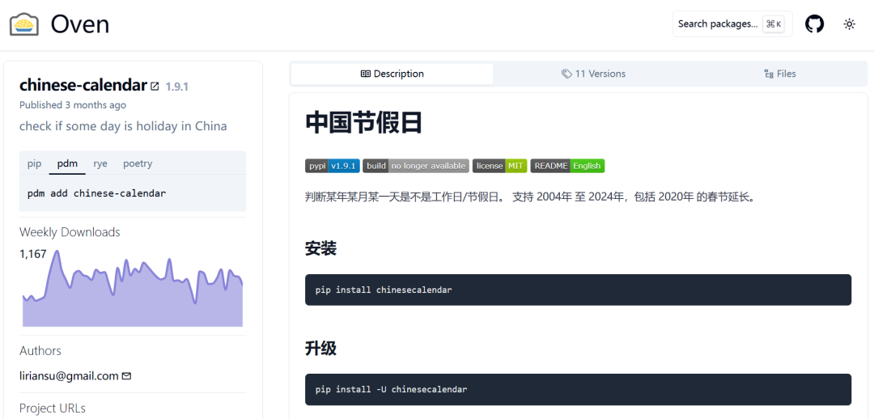Click the weekly downloads chart
The image size is (874, 419).
click(x=133, y=288)
